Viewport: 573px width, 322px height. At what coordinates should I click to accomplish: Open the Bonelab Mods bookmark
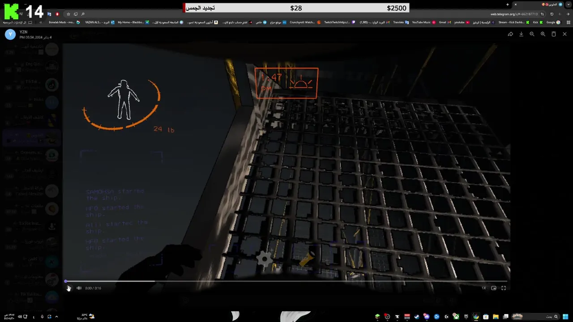64,22
